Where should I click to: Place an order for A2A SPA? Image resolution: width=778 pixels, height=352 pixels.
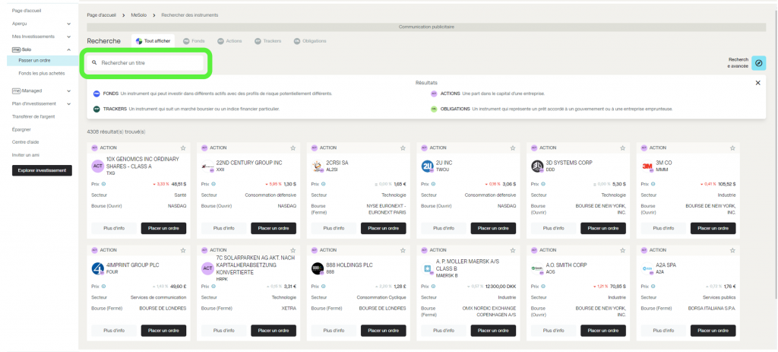[x=713, y=331]
